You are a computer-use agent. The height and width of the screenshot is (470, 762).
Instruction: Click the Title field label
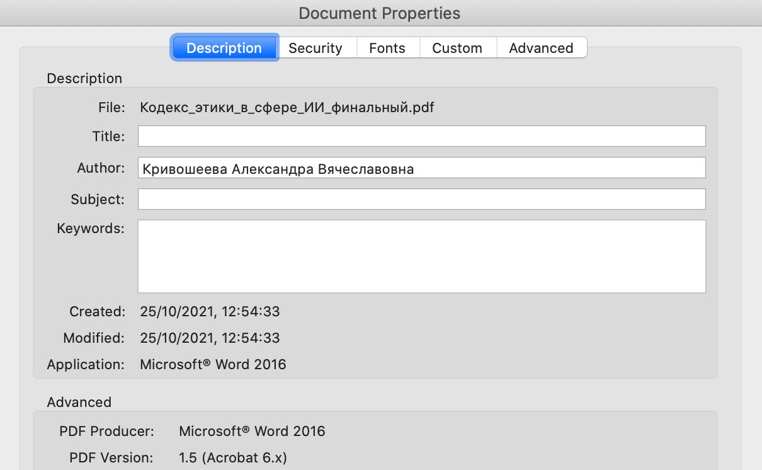pyautogui.click(x=108, y=136)
